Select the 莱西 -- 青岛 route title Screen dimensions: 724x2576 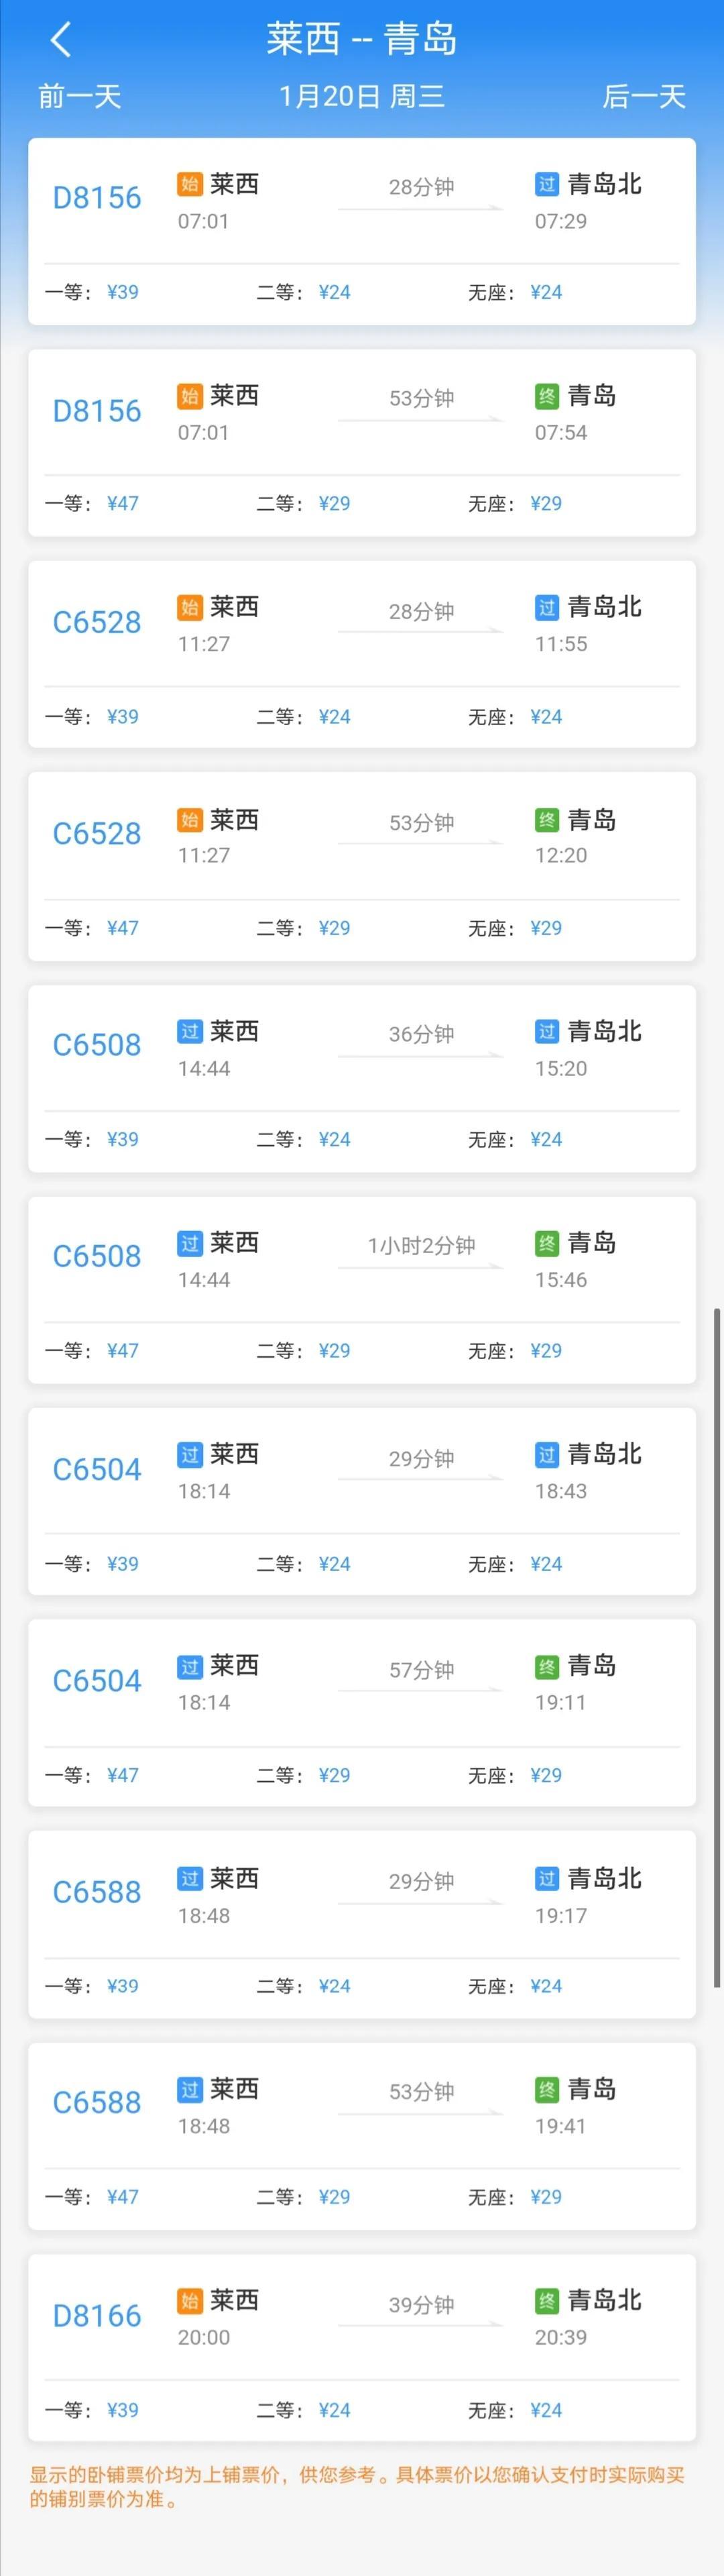coord(362,40)
